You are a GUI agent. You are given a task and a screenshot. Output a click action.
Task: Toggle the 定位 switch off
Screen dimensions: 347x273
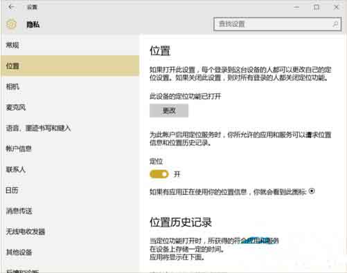pos(159,174)
